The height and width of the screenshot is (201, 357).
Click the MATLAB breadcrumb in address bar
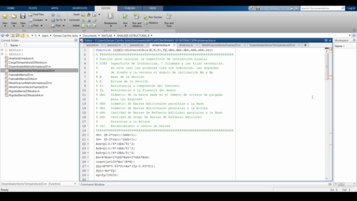[x=107, y=36]
